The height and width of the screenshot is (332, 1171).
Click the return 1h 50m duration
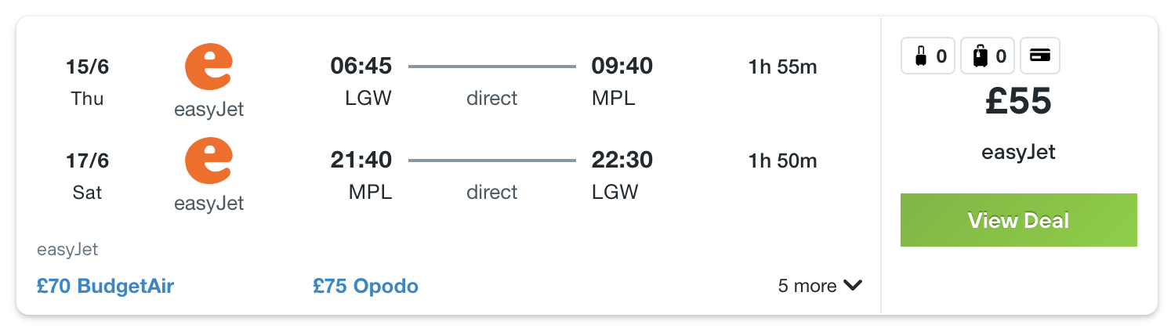tap(783, 161)
